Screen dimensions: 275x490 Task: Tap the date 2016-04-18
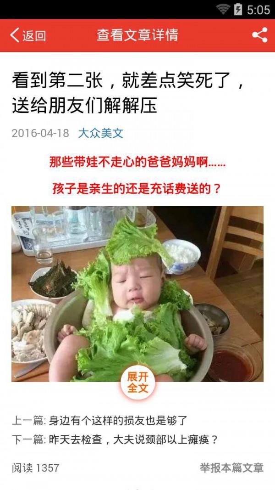tap(40, 133)
